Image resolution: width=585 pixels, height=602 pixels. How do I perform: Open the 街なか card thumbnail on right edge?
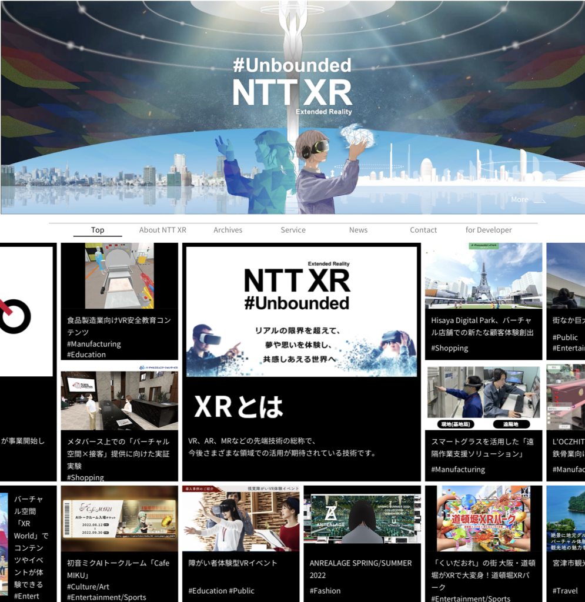pos(566,276)
